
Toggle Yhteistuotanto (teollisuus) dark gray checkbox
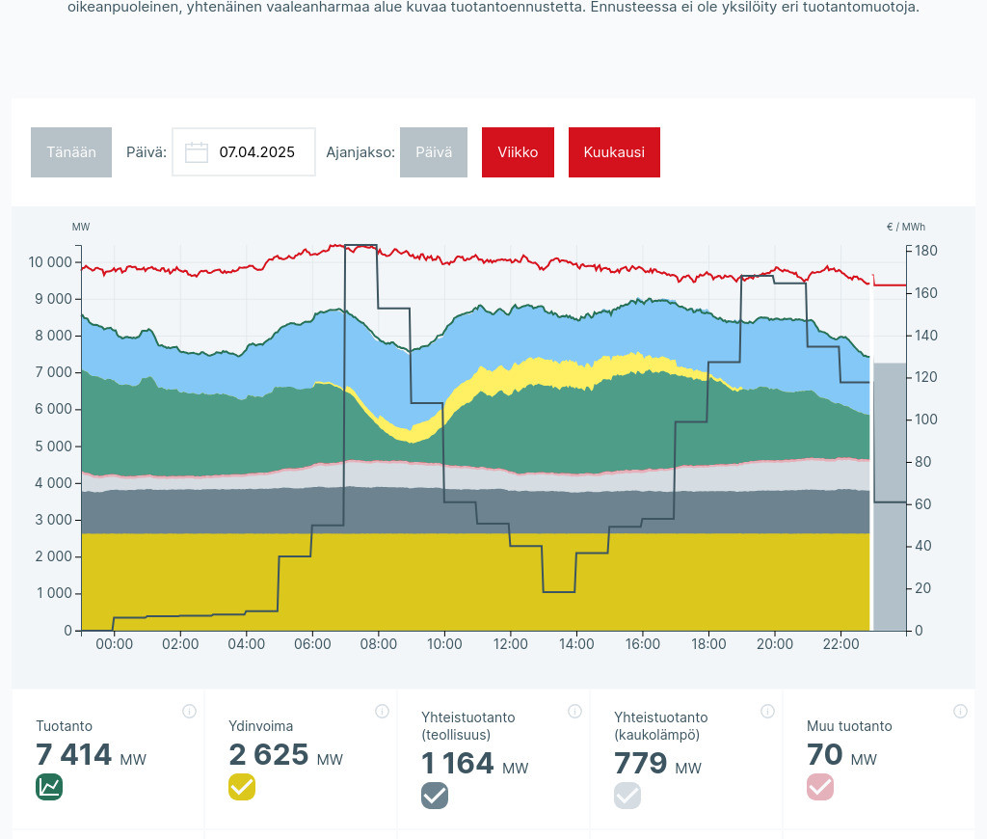[x=435, y=796]
